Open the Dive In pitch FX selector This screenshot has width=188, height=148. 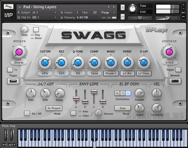click(19, 63)
